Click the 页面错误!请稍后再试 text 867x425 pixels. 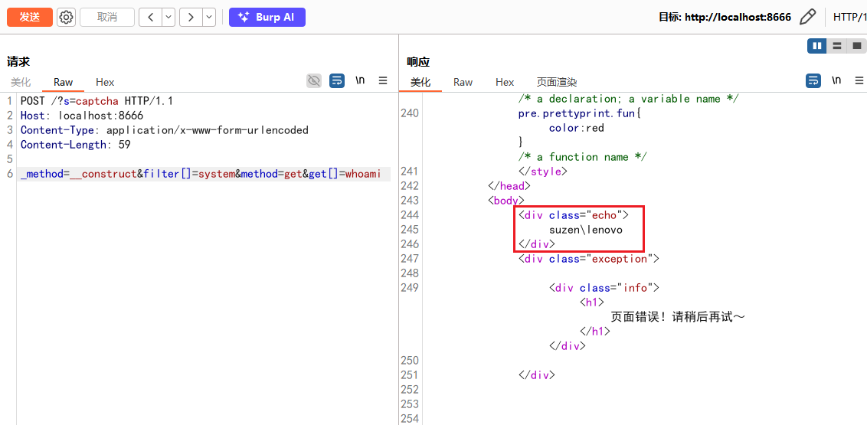tap(679, 317)
